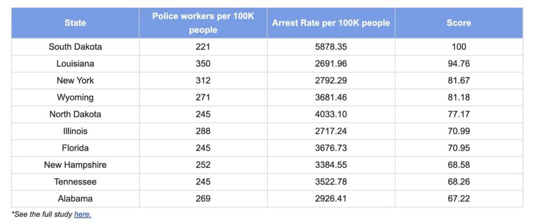539x224 pixels.
Task: Select the Alabama state cell
Action: (x=75, y=199)
